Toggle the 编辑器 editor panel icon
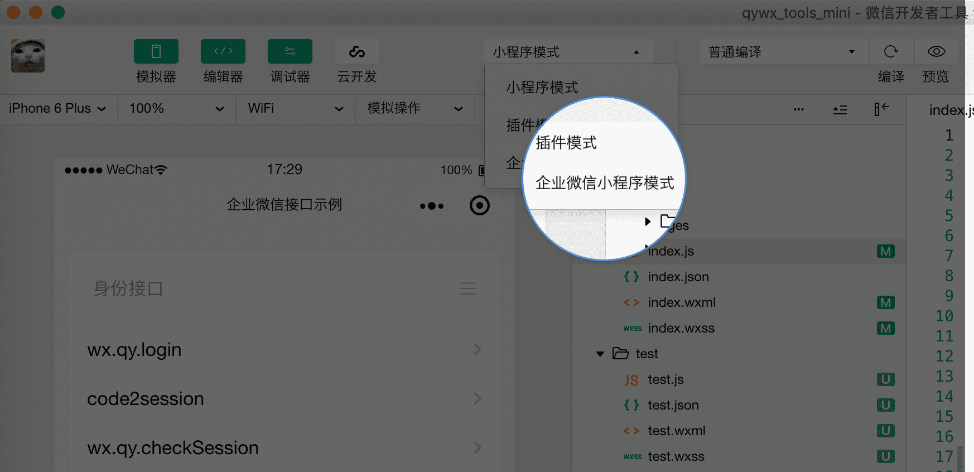This screenshot has width=974, height=472. pyautogui.click(x=223, y=51)
